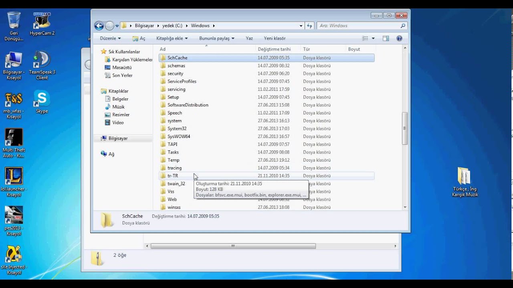The image size is (513, 288).
Task: Click the Ara: Windows search field
Action: pos(359,26)
